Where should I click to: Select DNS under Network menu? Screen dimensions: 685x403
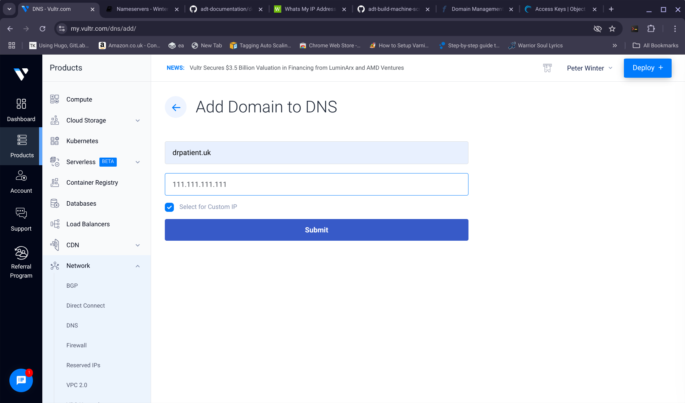(72, 325)
